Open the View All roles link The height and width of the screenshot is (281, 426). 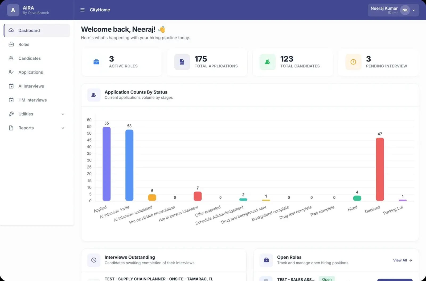[403, 260]
